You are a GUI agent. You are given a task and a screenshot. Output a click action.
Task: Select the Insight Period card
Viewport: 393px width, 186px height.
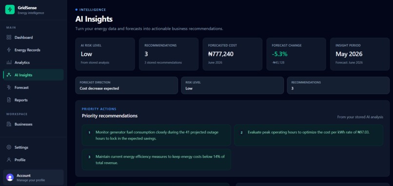click(x=360, y=54)
